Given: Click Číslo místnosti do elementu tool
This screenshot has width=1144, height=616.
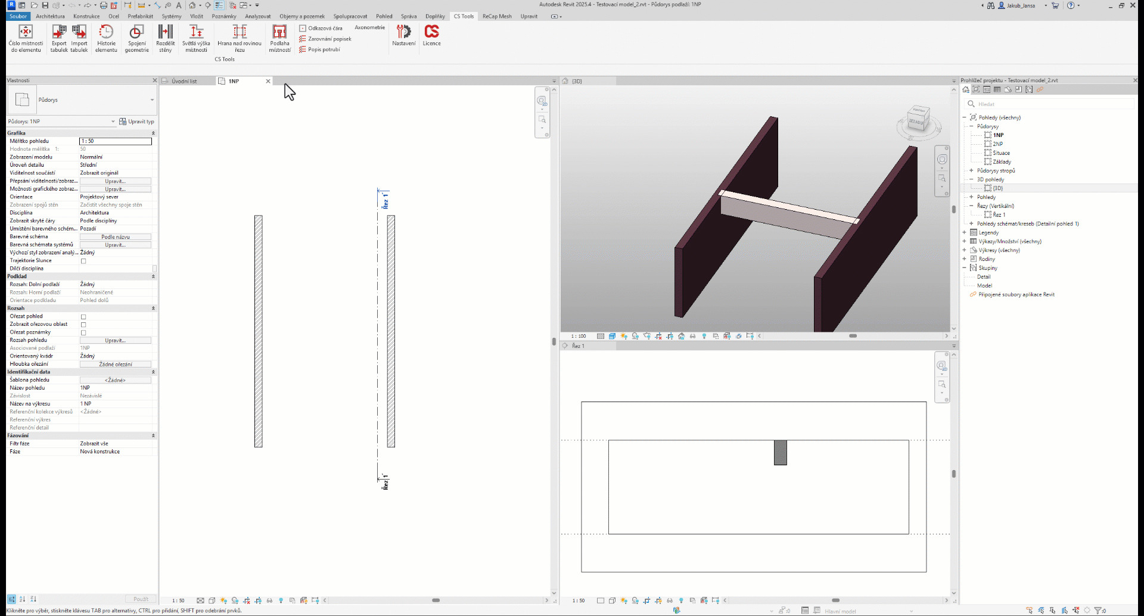Looking at the screenshot, I should pyautogui.click(x=26, y=39).
